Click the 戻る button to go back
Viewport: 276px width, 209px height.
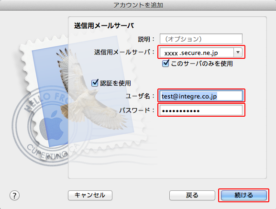pos(192,195)
